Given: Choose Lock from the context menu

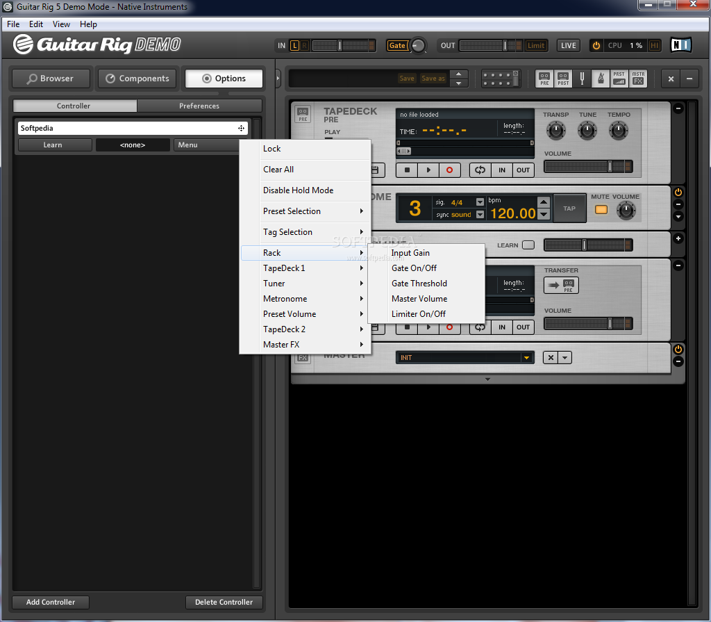Looking at the screenshot, I should pyautogui.click(x=306, y=149).
